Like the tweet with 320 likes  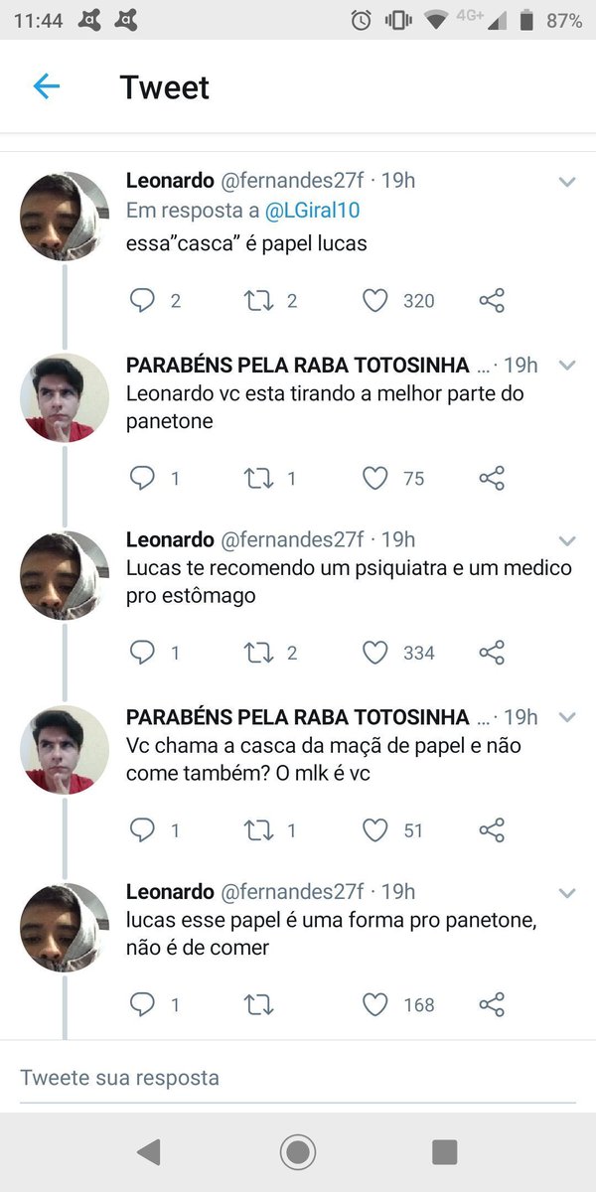(x=374, y=301)
